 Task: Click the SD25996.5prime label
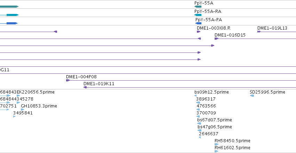point(267,92)
